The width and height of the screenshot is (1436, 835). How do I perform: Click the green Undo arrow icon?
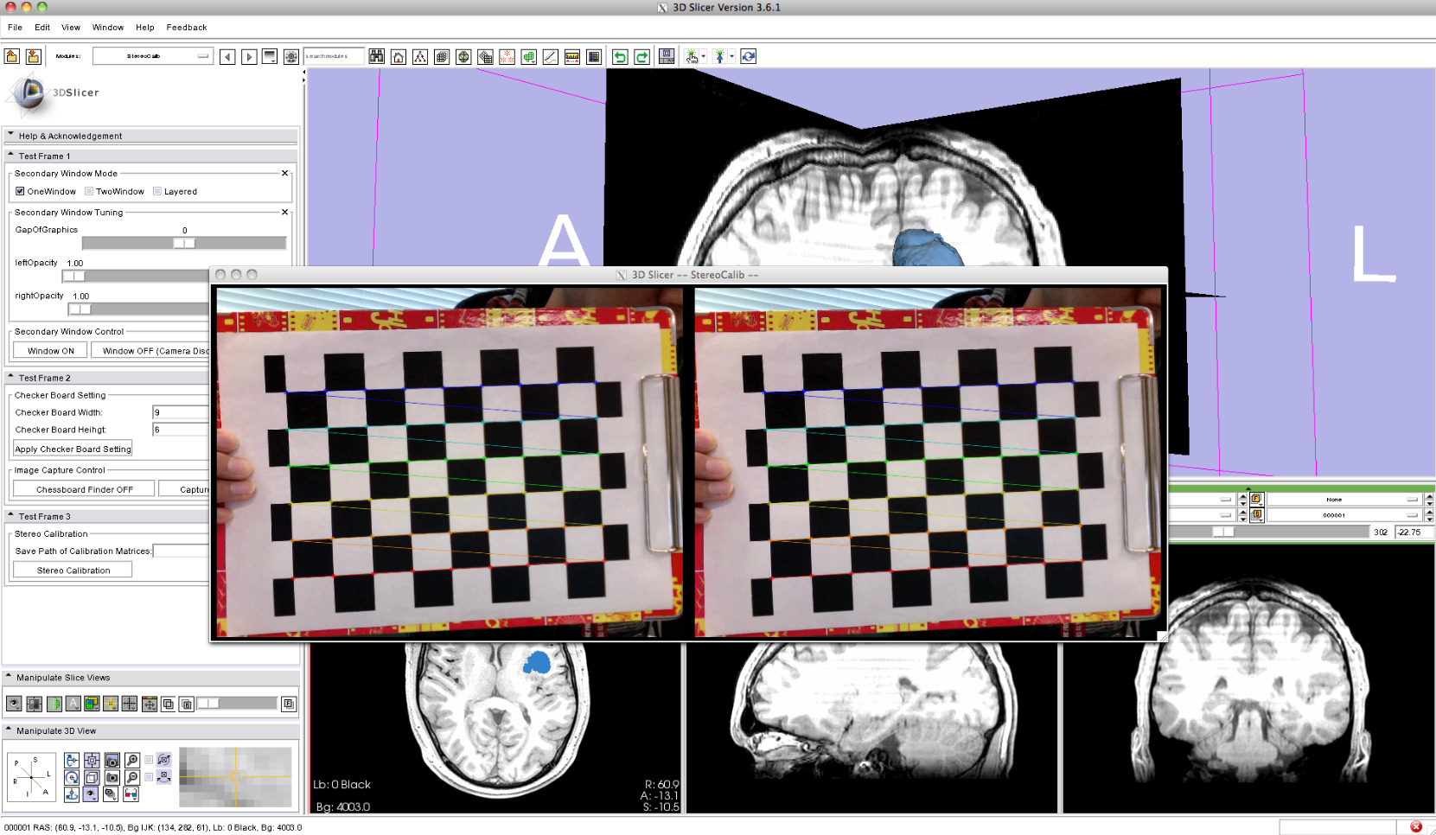point(620,57)
